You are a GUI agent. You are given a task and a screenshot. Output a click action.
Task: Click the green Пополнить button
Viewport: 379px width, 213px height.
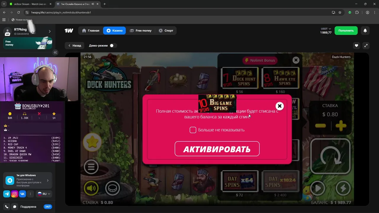point(346,30)
